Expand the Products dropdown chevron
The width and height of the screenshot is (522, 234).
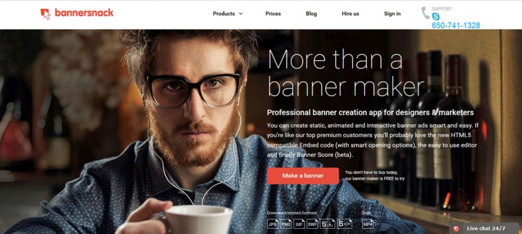click(x=241, y=14)
